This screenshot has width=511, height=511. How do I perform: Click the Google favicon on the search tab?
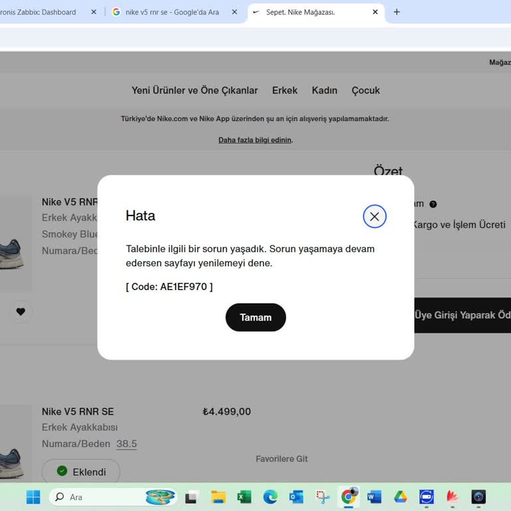(116, 12)
